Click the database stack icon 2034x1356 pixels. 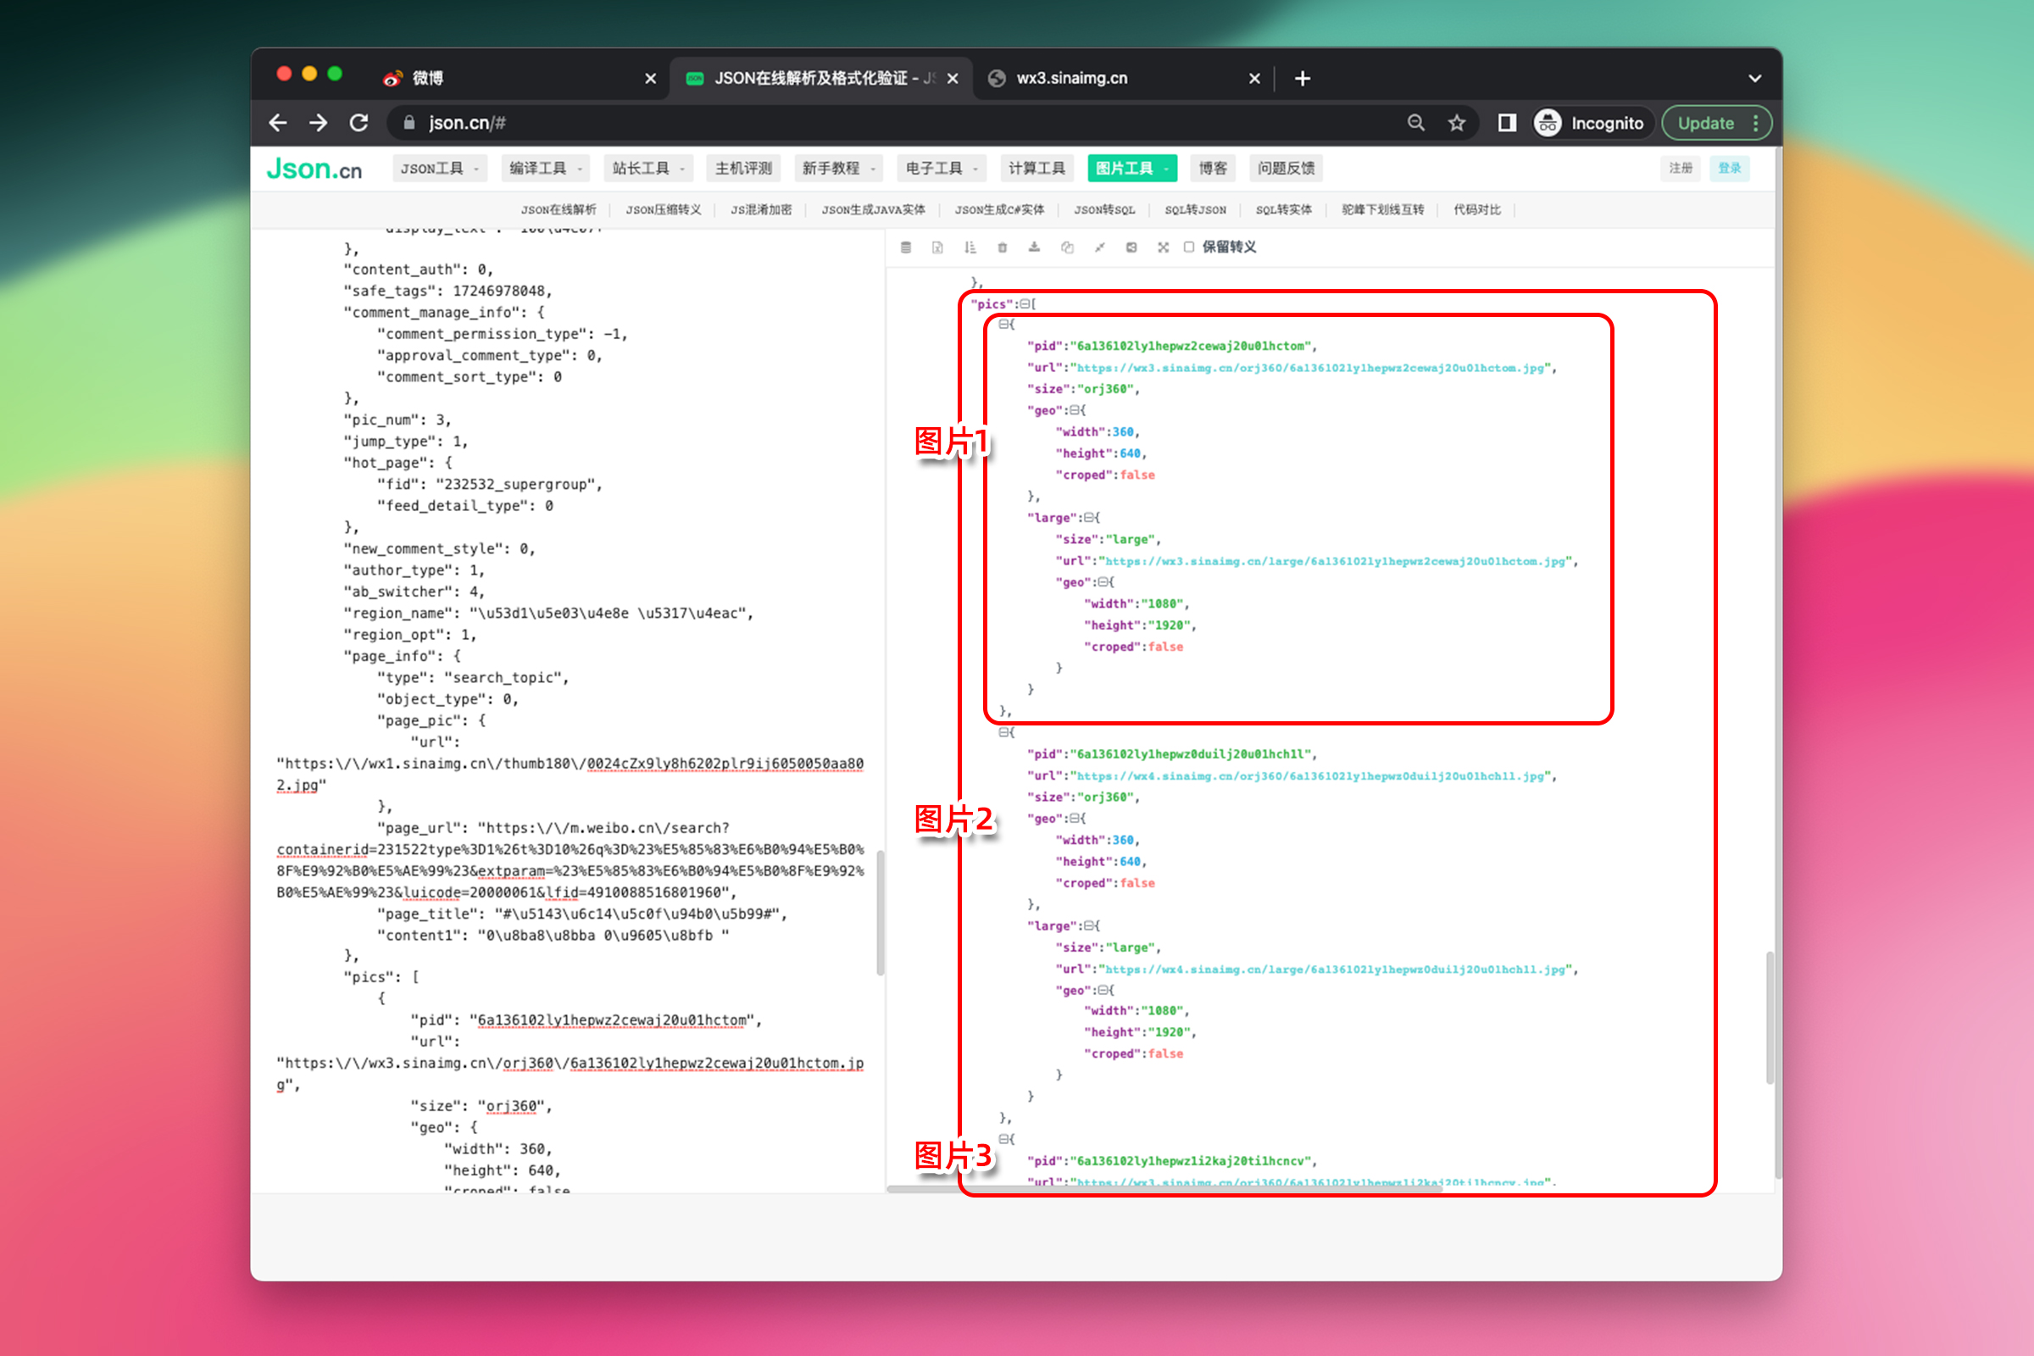[x=905, y=247]
